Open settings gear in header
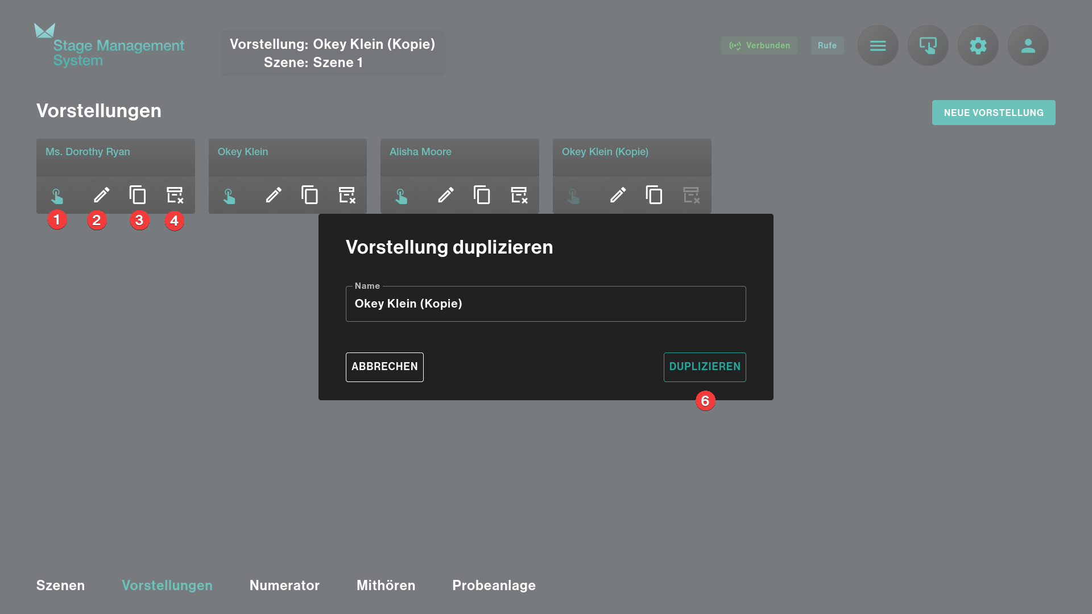 pos(978,45)
